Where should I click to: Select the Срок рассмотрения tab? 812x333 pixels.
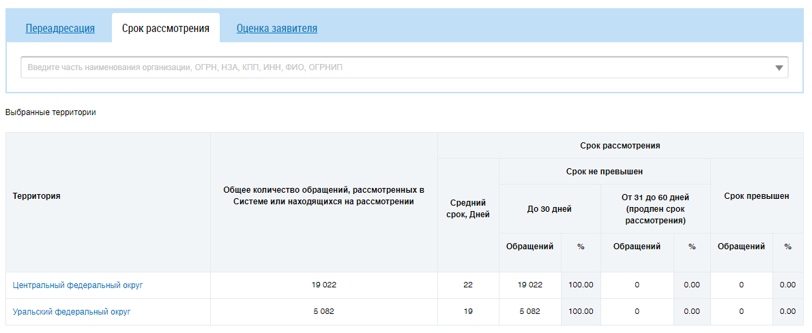click(165, 29)
